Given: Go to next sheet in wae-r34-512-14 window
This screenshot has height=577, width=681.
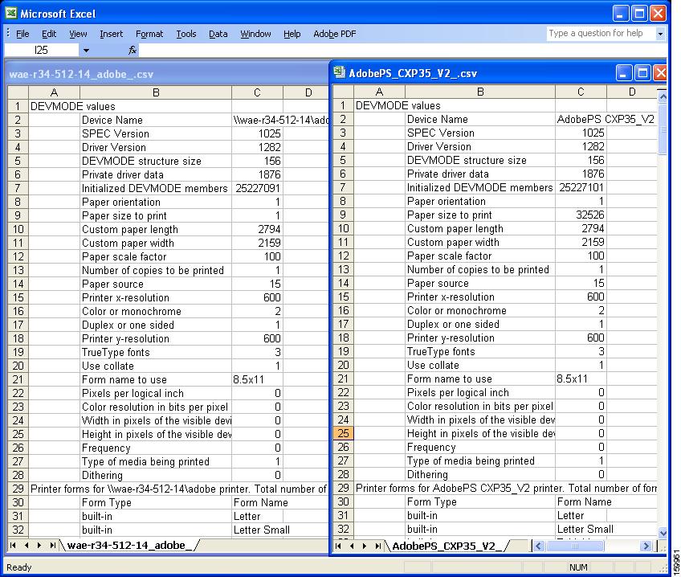Looking at the screenshot, I should tap(39, 545).
